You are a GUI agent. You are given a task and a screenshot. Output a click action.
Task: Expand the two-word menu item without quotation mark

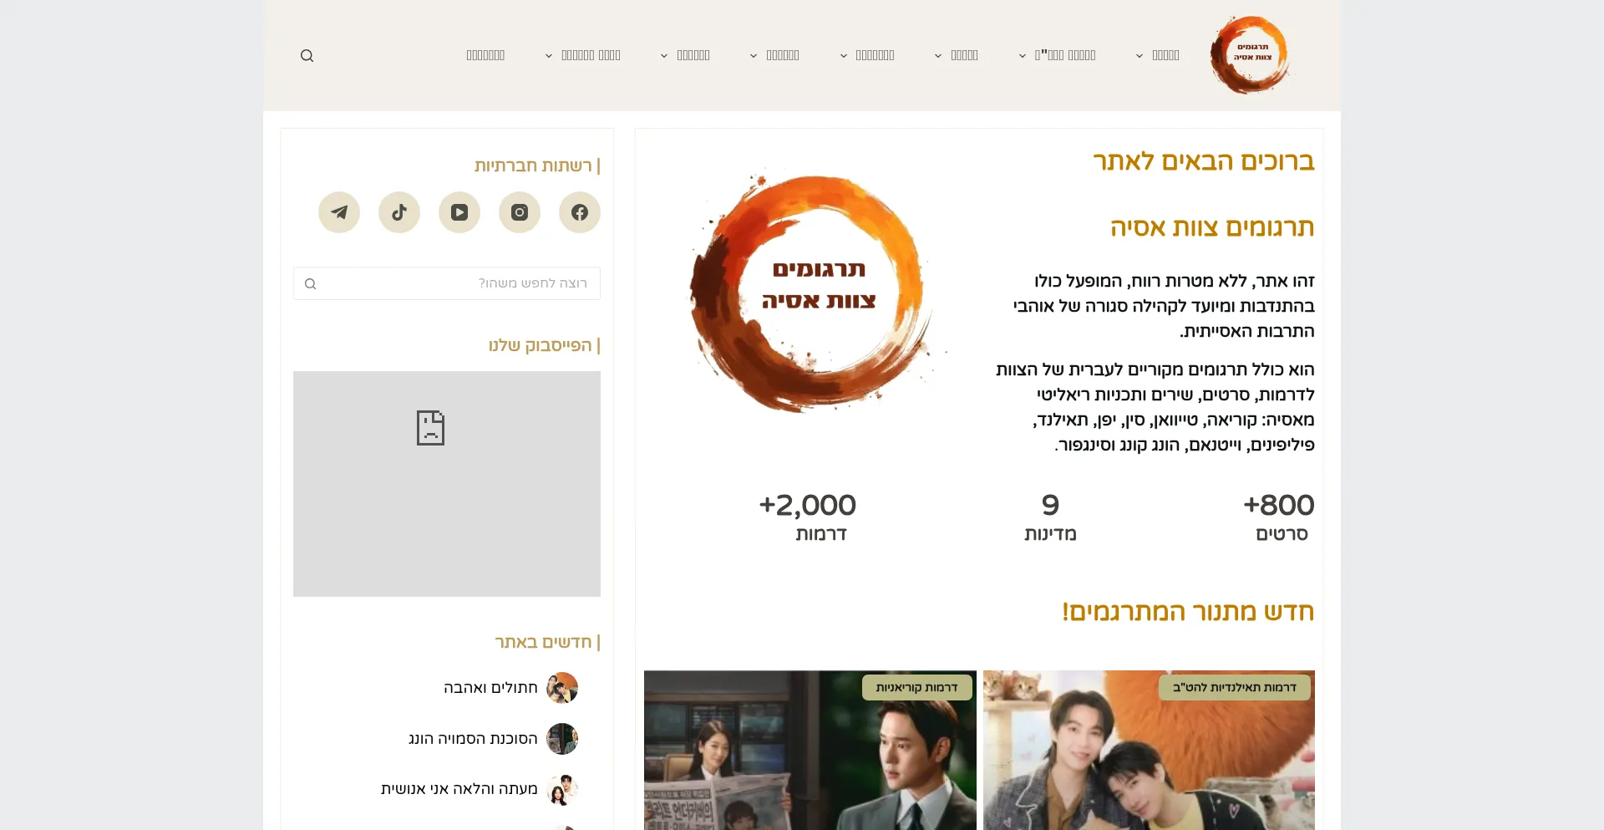582,55
